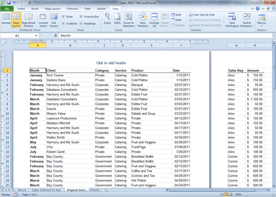This screenshot has height=197, width=276.
Task: Switch to Full Screen view
Action: click(54, 20)
